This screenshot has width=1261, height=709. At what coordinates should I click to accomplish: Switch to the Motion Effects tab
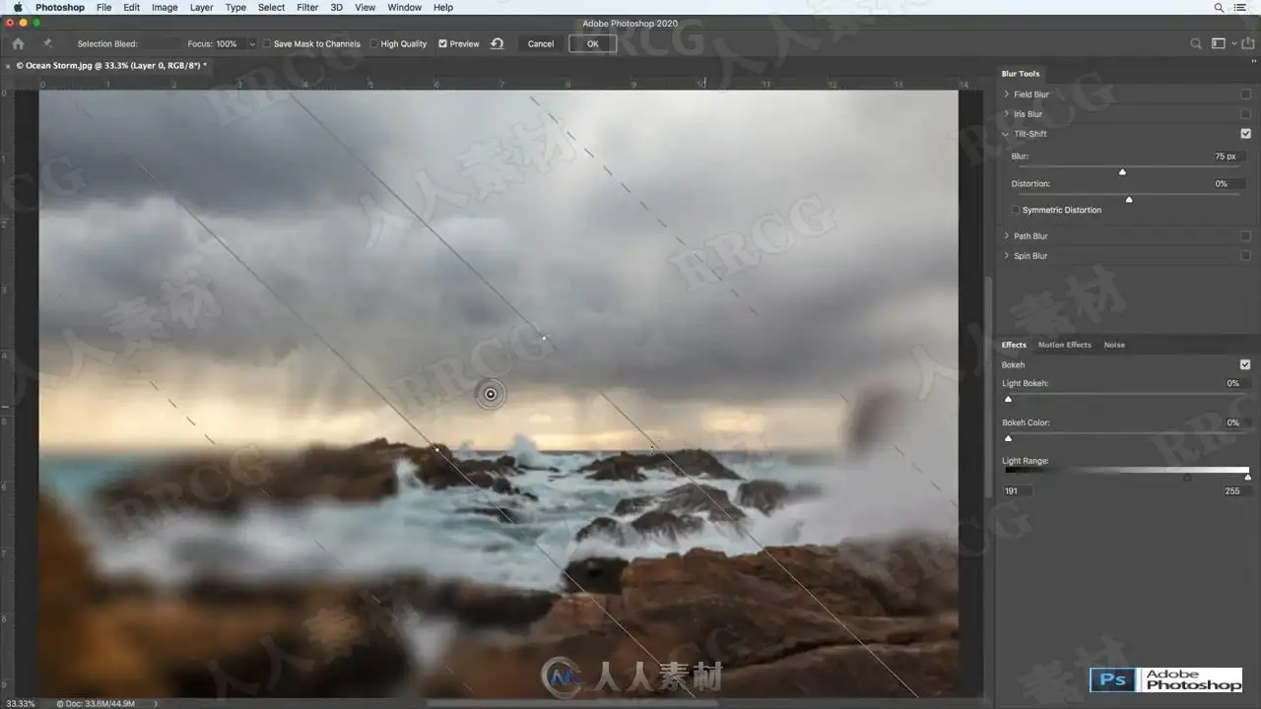(x=1064, y=345)
